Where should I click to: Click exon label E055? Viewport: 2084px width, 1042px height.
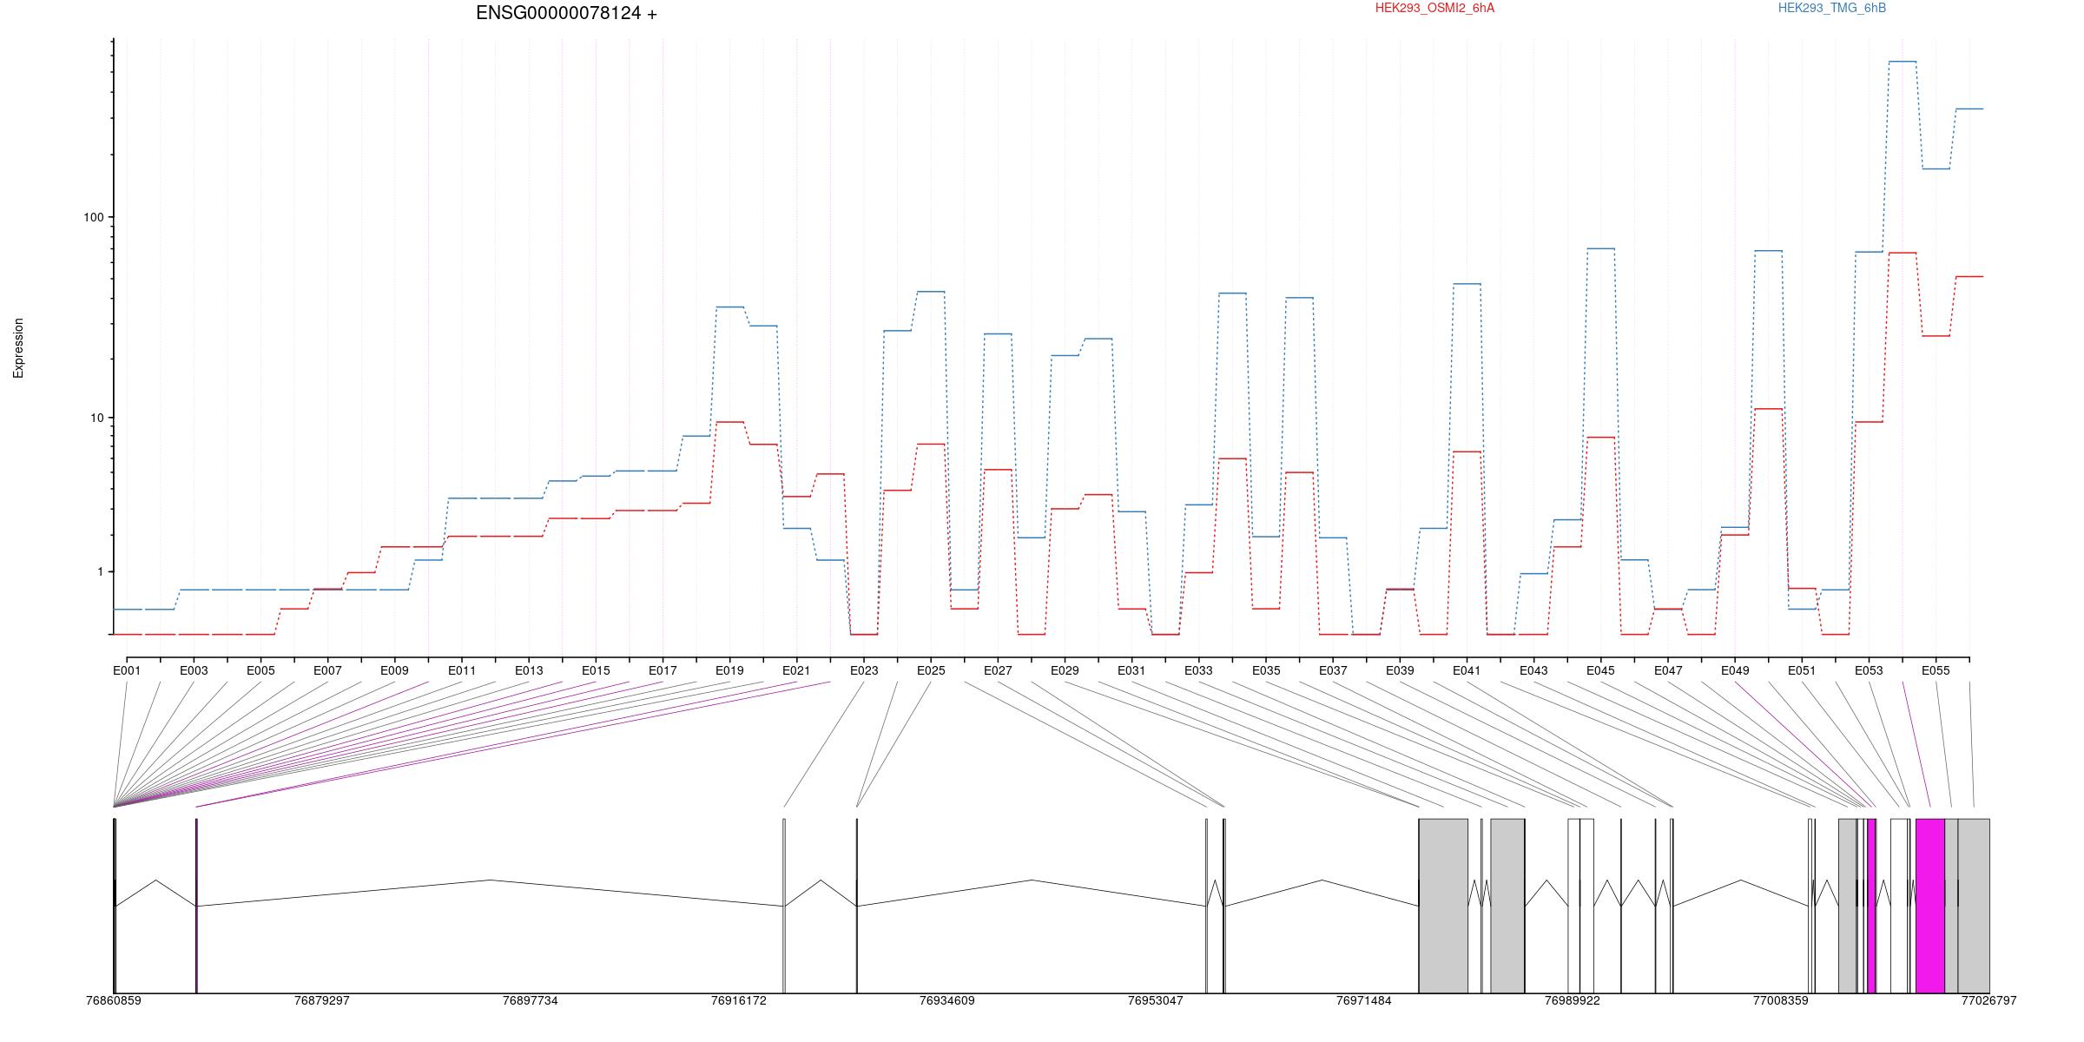pos(1936,670)
